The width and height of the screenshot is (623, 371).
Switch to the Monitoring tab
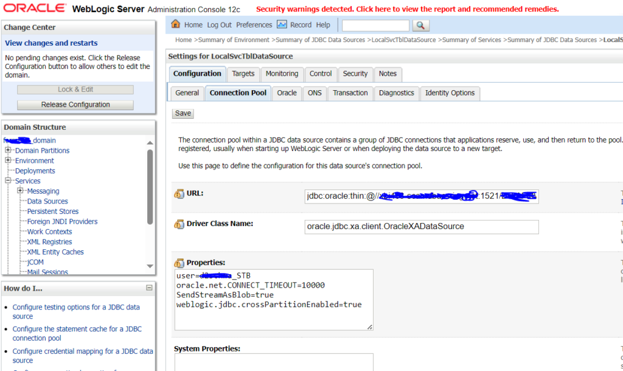[282, 74]
